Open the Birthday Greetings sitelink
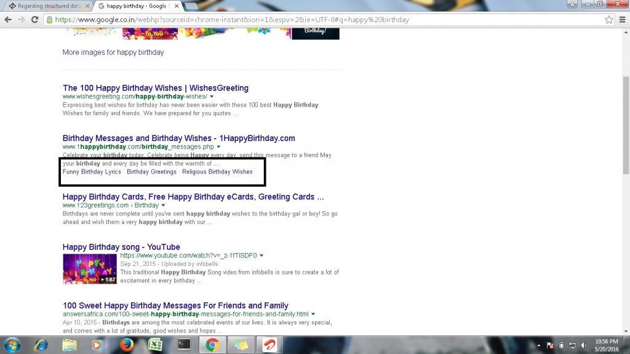The image size is (630, 354). [151, 172]
